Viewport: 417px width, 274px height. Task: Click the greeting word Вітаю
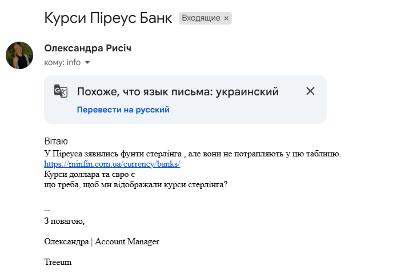tap(56, 141)
